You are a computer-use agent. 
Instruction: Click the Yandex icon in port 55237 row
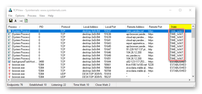(9, 77)
